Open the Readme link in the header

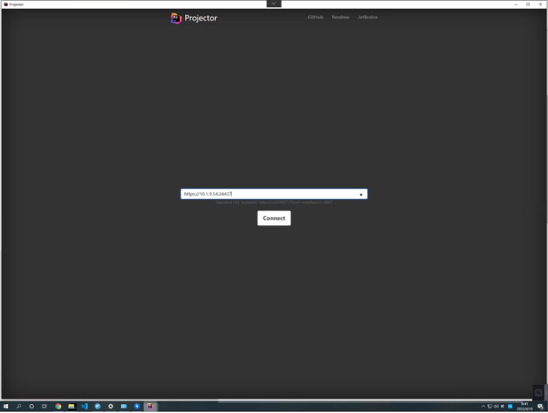[340, 17]
